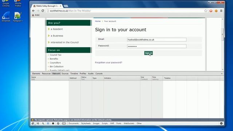Filter network by Images

point(96,123)
